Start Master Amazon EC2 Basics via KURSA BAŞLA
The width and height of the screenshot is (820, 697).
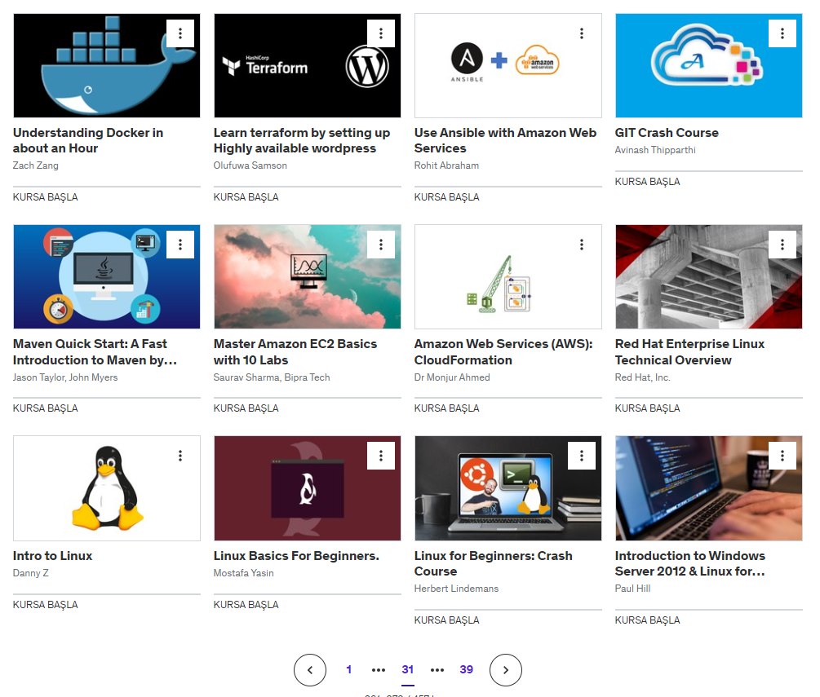tap(246, 408)
